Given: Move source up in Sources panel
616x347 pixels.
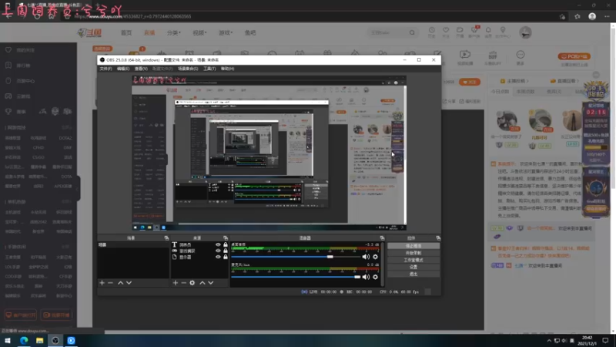Looking at the screenshot, I should (203, 283).
